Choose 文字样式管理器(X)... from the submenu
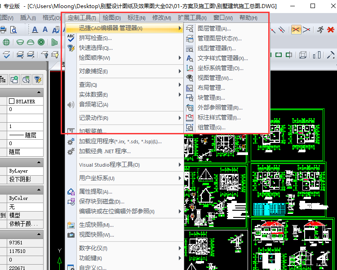Image resolution: width=337 pixels, height=270 pixels. click(x=226, y=58)
